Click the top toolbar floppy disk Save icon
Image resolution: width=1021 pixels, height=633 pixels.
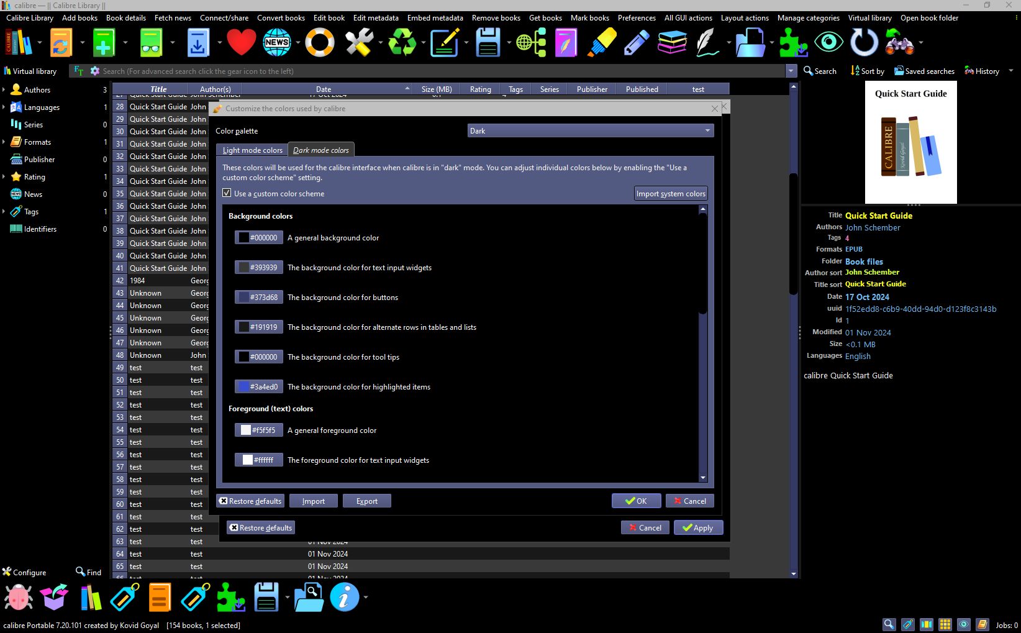click(488, 42)
